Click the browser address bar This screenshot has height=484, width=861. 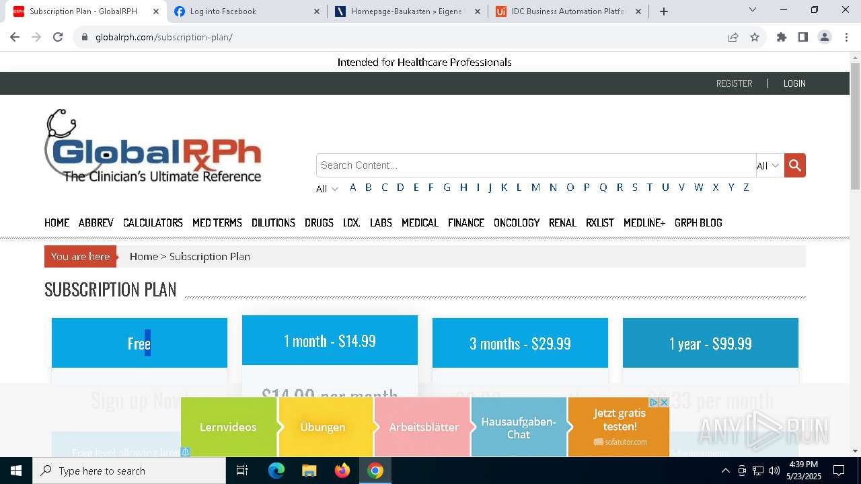pos(404,37)
